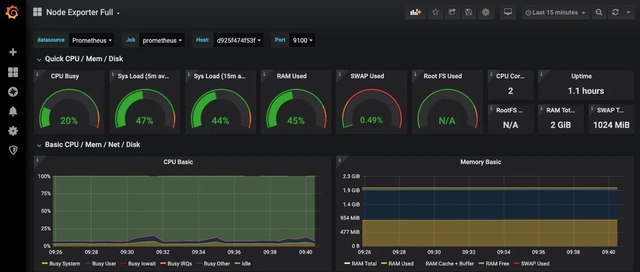The image size is (640, 272).
Task: Open the Host d925f474f53f dropdown
Action: coord(239,40)
